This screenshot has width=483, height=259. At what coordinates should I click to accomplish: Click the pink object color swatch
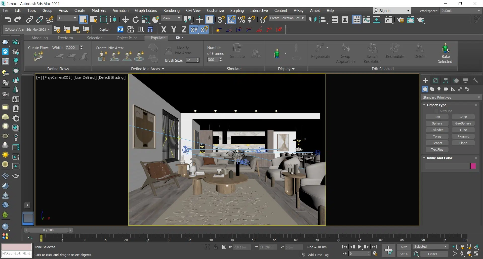click(x=473, y=166)
